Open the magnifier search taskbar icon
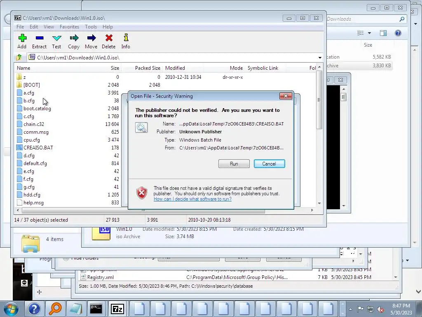Viewport: 422px width, 317px height. [55, 309]
